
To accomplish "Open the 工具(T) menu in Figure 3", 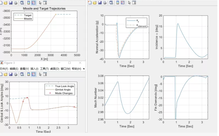I will point(44,69).
